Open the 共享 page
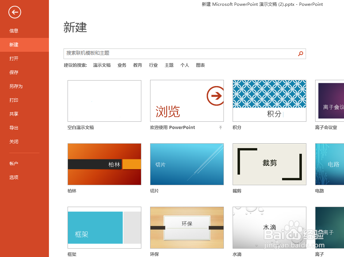This screenshot has width=344, height=257. [x=14, y=114]
